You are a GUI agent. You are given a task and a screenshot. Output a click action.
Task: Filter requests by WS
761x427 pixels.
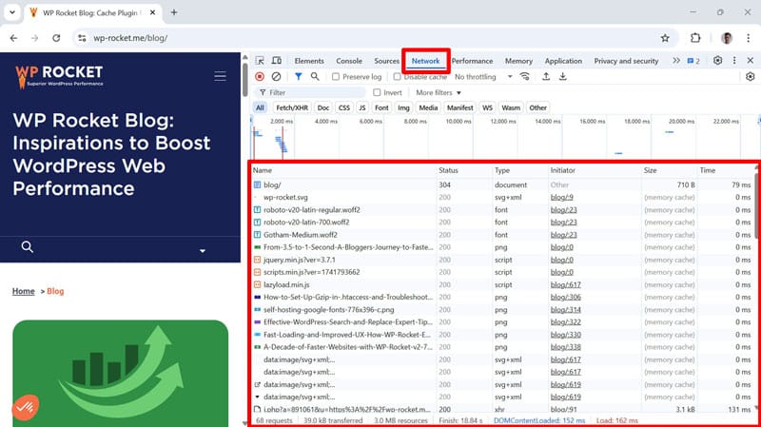tap(487, 107)
